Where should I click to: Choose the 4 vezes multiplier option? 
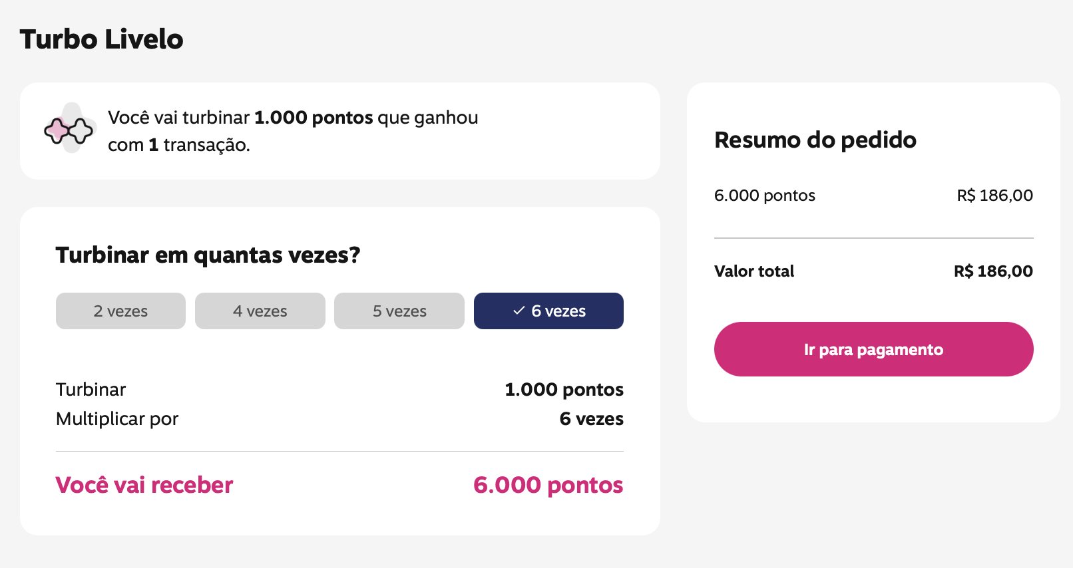pos(260,311)
